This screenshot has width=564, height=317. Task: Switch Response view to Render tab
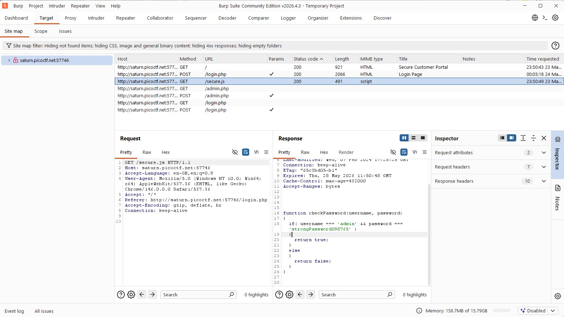(346, 152)
